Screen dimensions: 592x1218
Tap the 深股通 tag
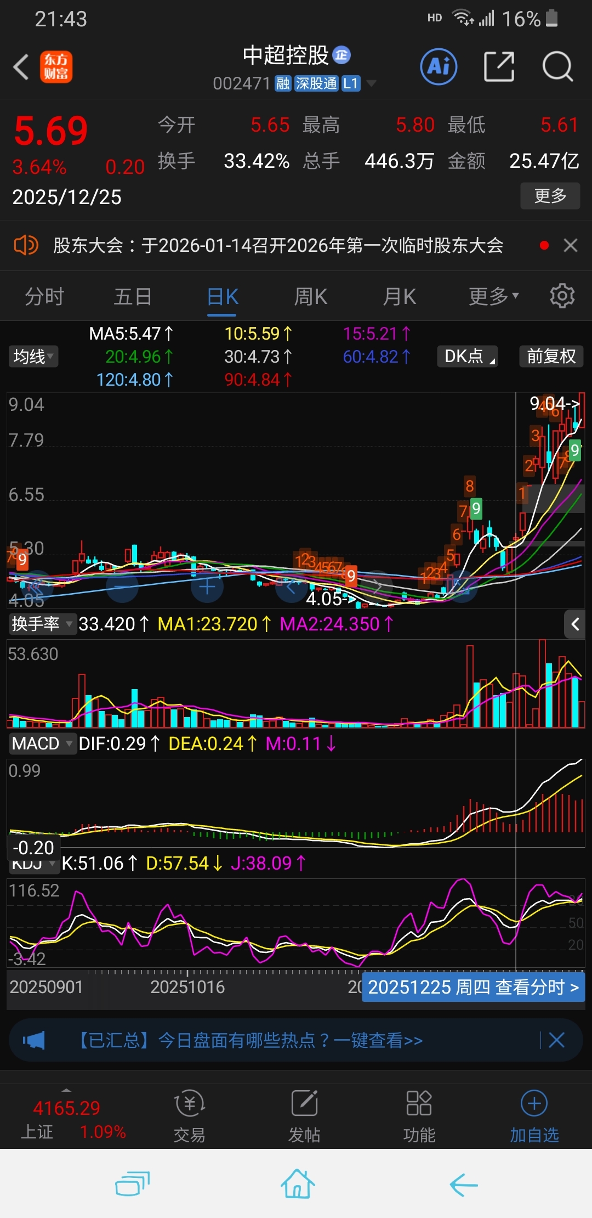[x=316, y=83]
